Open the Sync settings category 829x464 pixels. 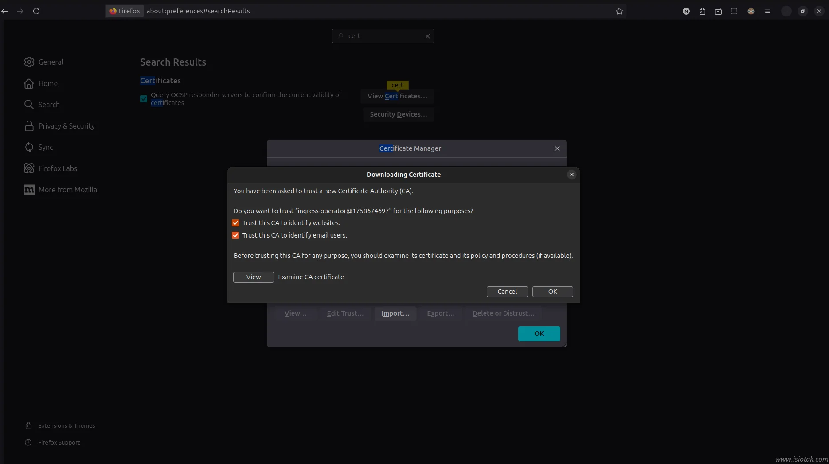39,147
